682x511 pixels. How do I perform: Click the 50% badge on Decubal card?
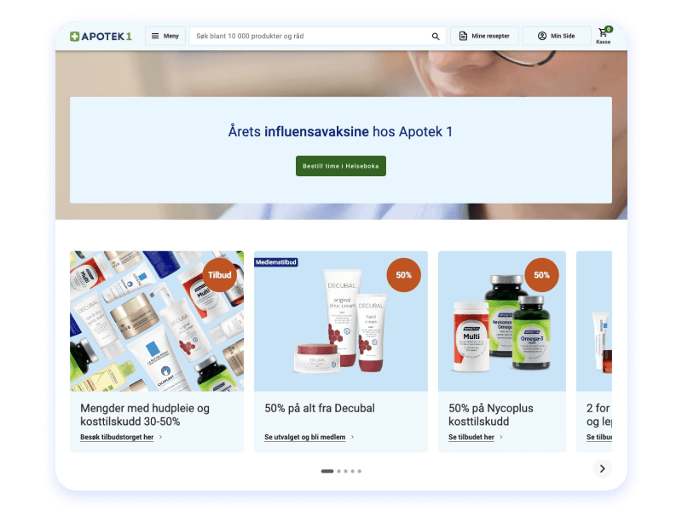(x=404, y=275)
